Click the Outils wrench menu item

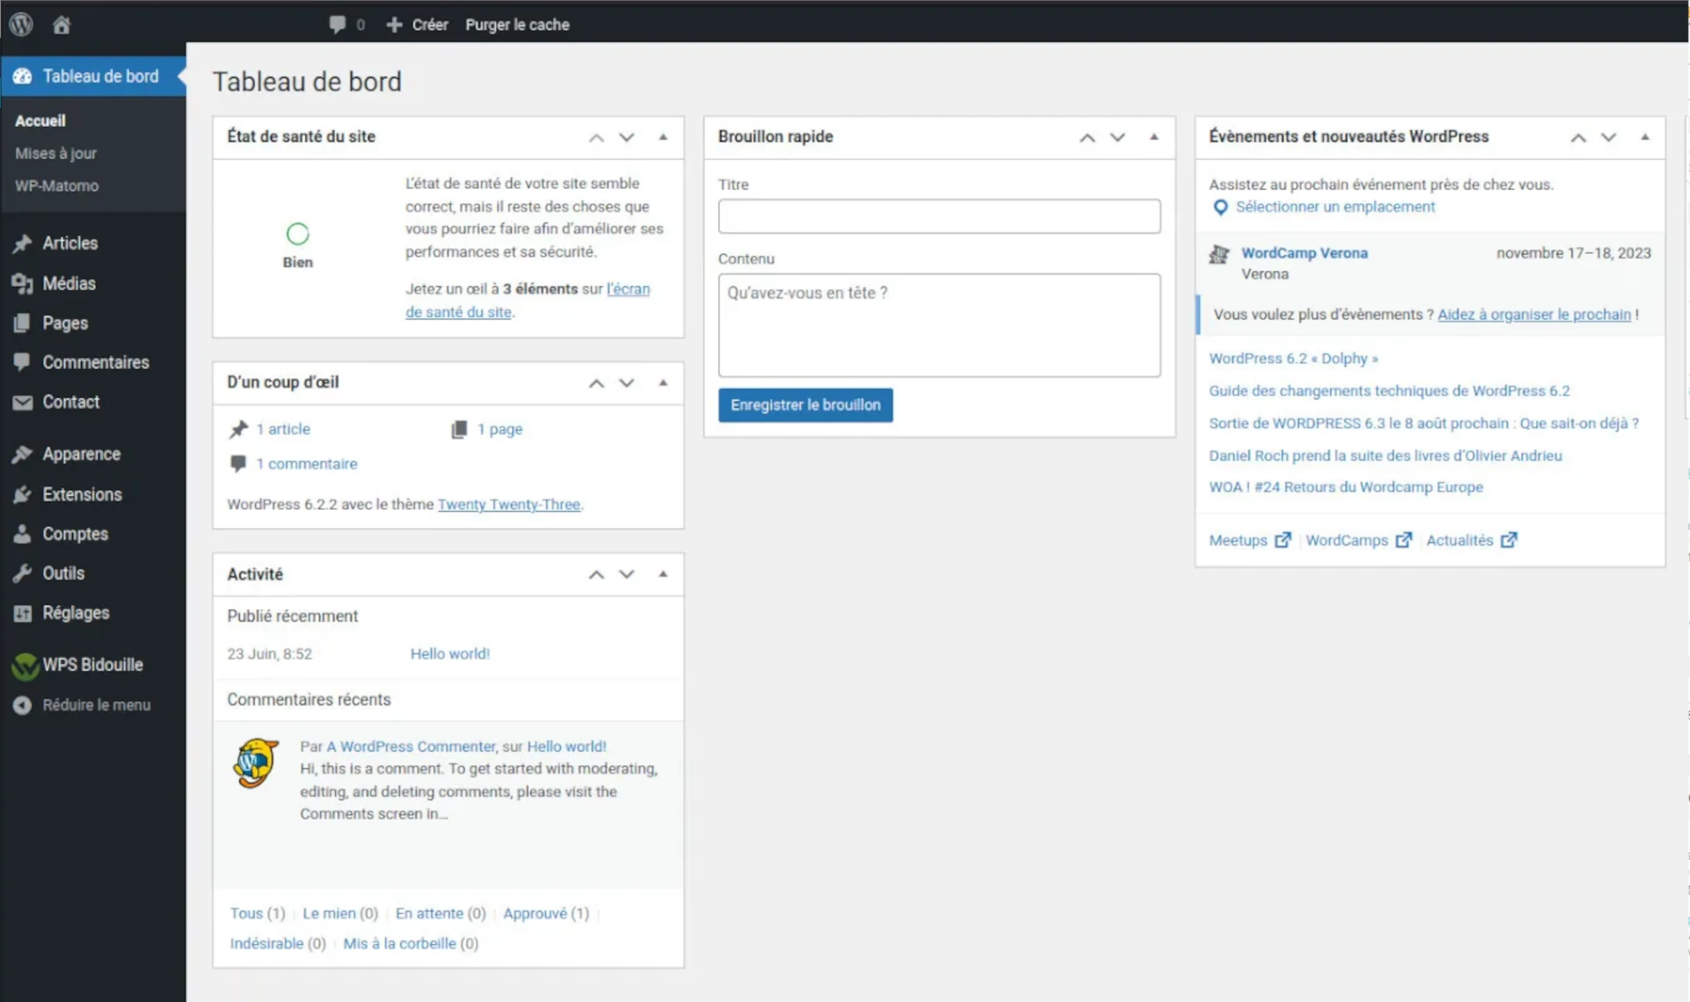[x=63, y=573]
